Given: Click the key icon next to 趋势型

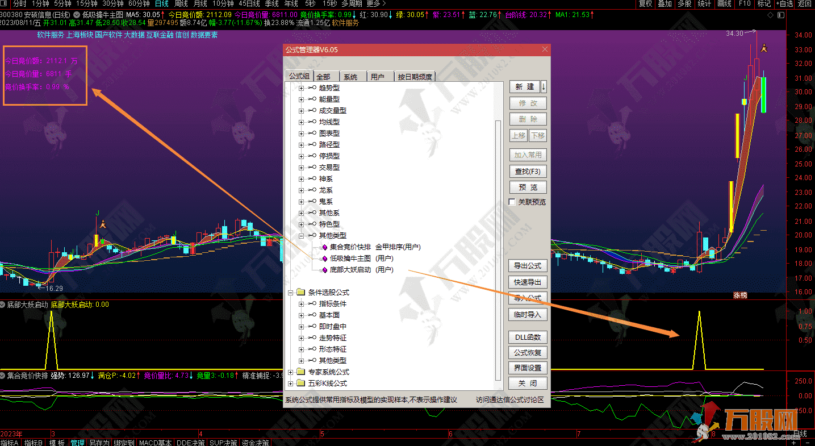Looking at the screenshot, I should pos(312,88).
